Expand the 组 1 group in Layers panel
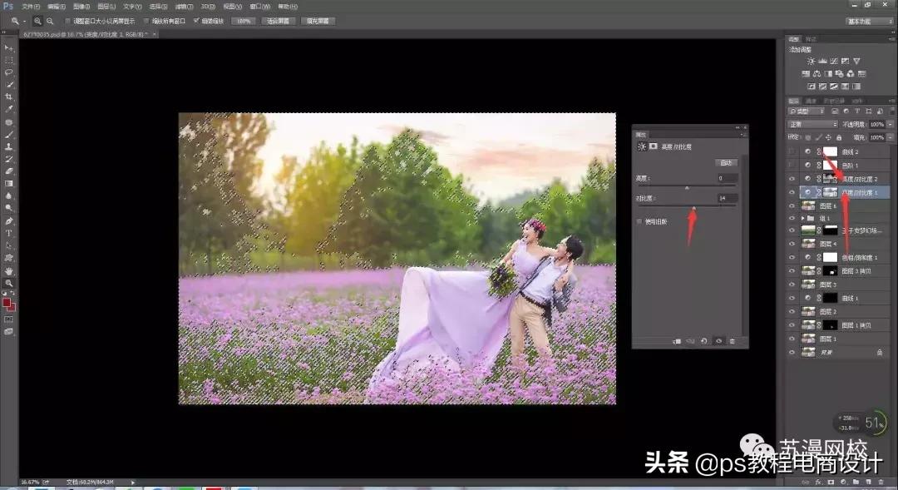The width and height of the screenshot is (898, 490). (x=803, y=217)
